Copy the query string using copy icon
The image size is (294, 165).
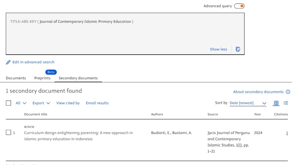(238, 49)
